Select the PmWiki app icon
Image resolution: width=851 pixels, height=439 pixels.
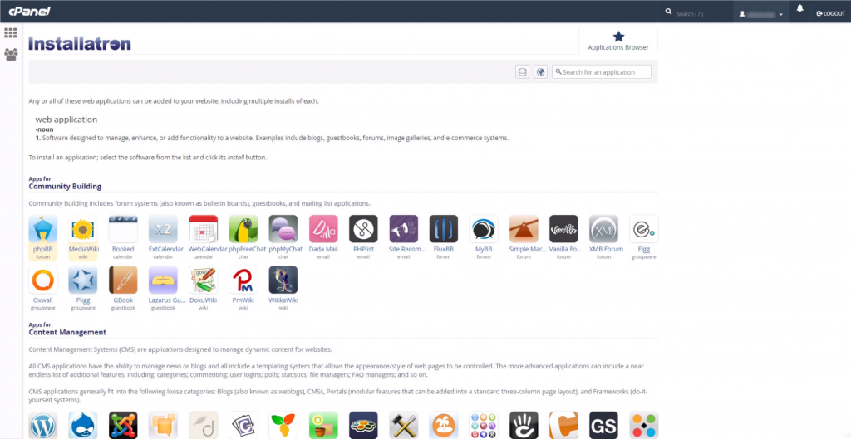pyautogui.click(x=243, y=280)
